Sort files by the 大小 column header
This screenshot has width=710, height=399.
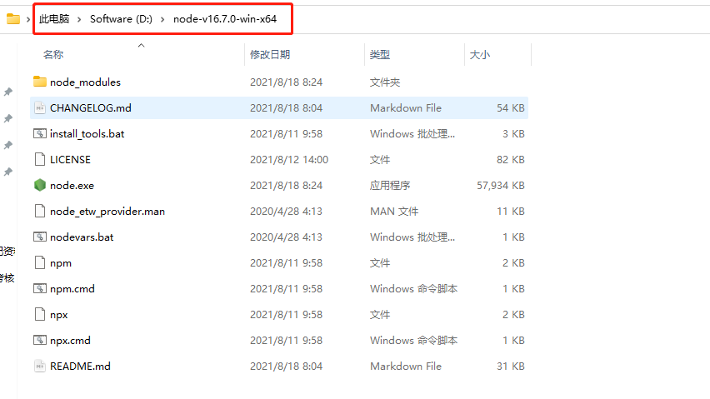[x=479, y=55]
